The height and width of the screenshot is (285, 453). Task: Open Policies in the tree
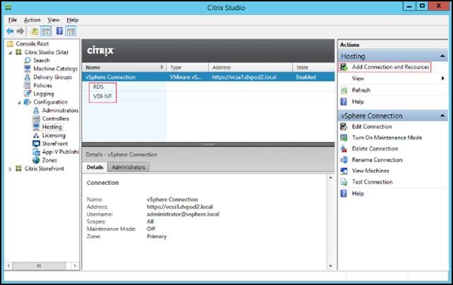[43, 85]
